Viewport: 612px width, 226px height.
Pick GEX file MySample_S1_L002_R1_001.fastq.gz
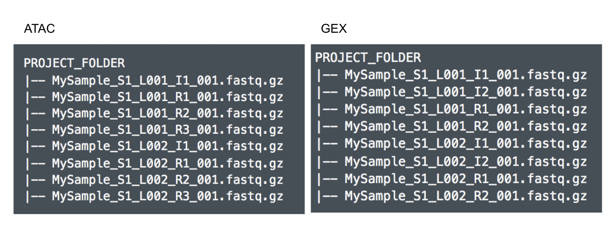coord(465,179)
